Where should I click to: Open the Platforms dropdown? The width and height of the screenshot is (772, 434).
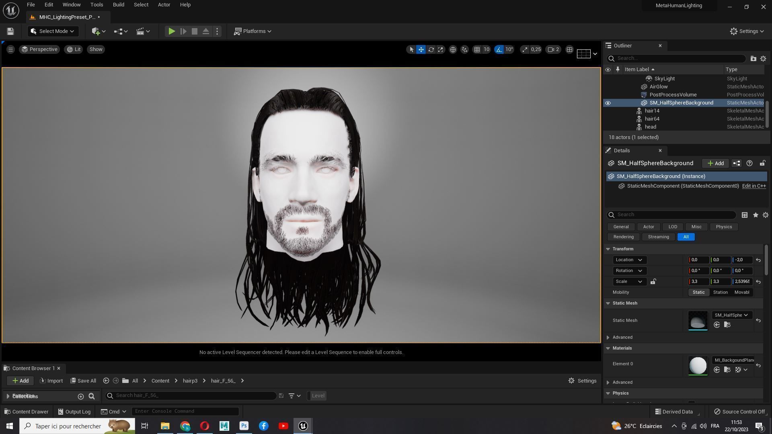[x=253, y=31]
